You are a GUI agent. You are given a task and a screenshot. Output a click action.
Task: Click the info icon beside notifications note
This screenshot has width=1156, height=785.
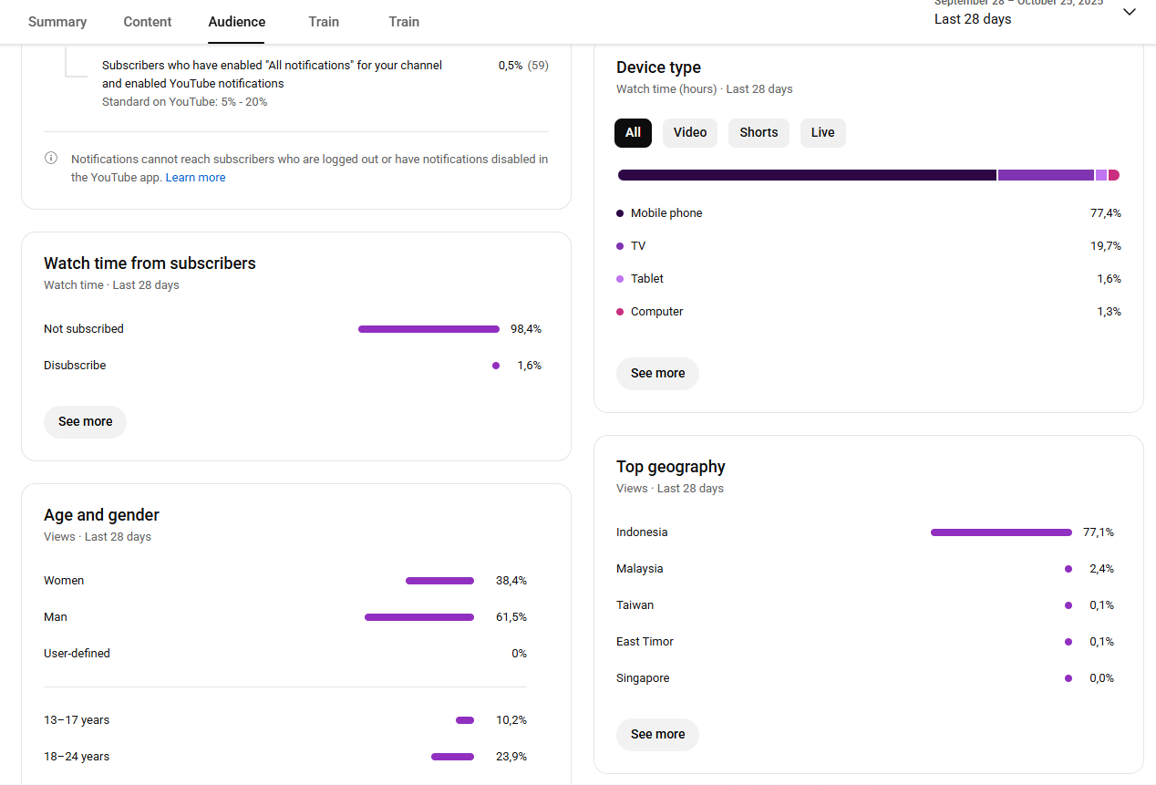(x=51, y=159)
